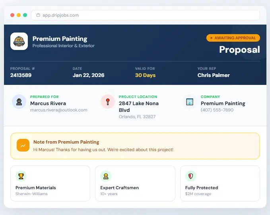Click the orange note chart icon
Screen dimensions: 270x215
23,145
